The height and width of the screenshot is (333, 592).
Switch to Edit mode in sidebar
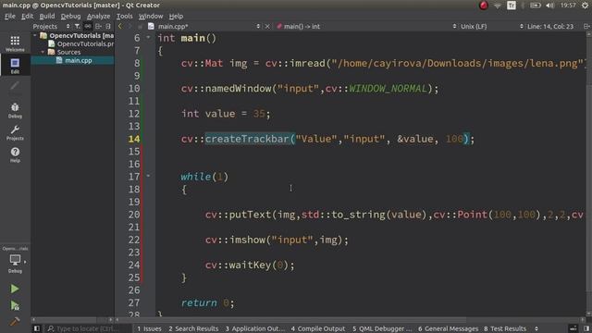[15, 66]
